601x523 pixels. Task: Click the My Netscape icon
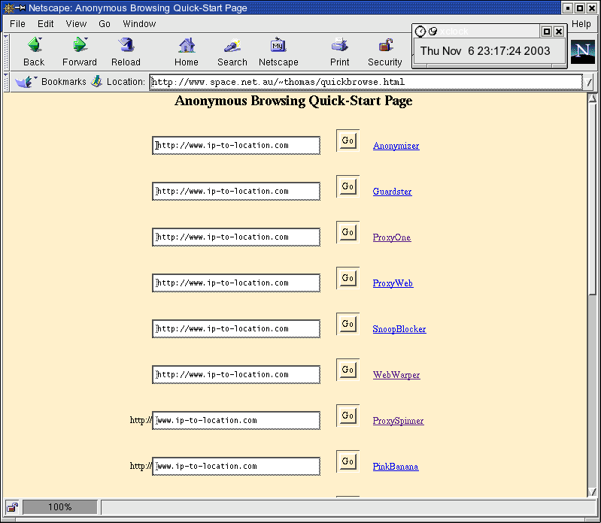click(278, 45)
